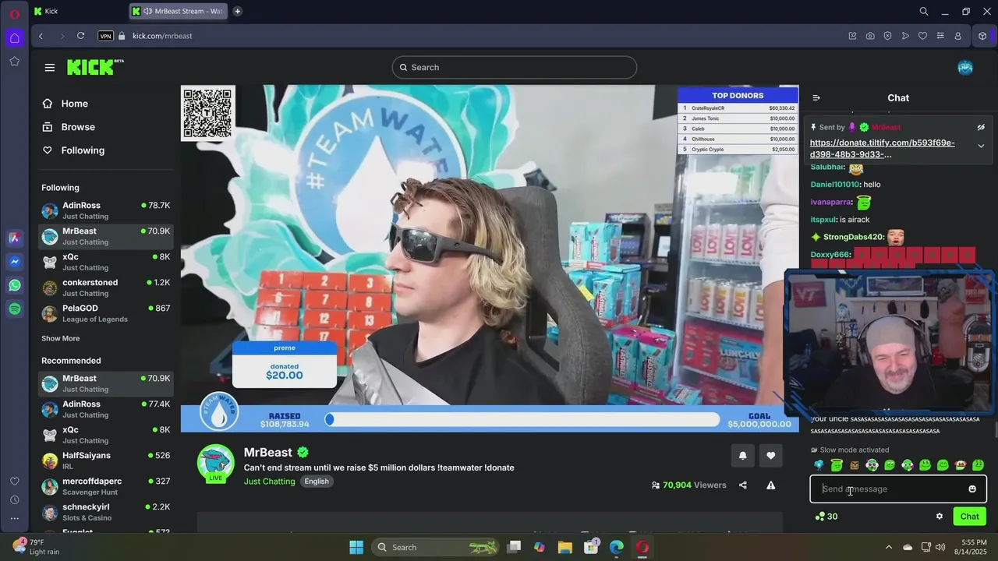
Task: Toggle the VPN badge
Action: click(105, 36)
